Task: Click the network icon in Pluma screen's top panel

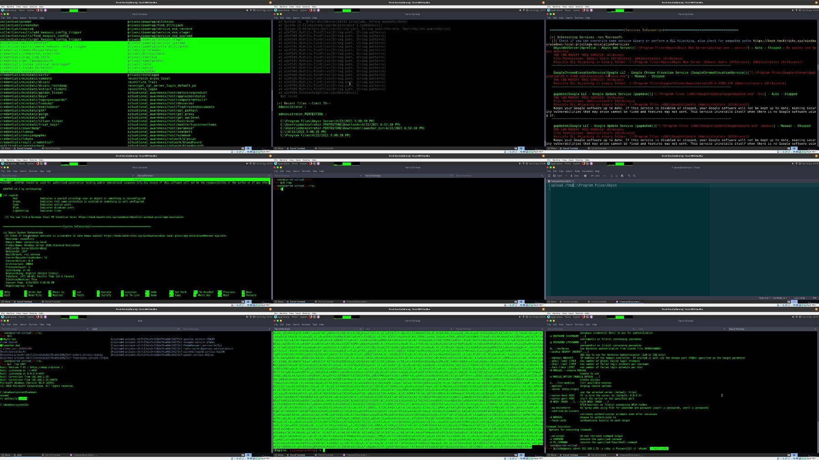Action: [x=796, y=163]
